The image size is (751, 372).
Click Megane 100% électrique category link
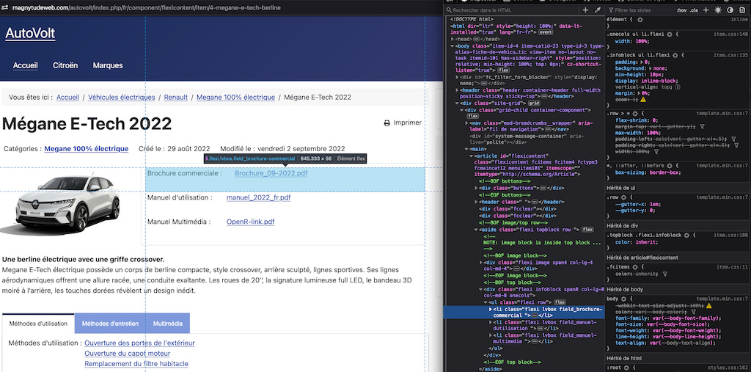coord(87,149)
